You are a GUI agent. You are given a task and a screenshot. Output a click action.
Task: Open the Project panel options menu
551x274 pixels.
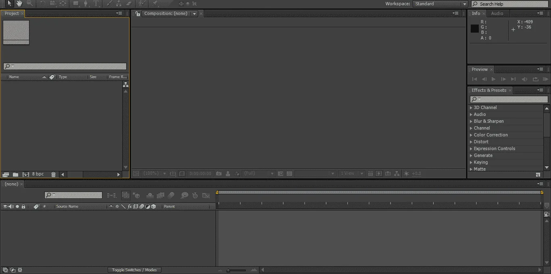click(119, 13)
